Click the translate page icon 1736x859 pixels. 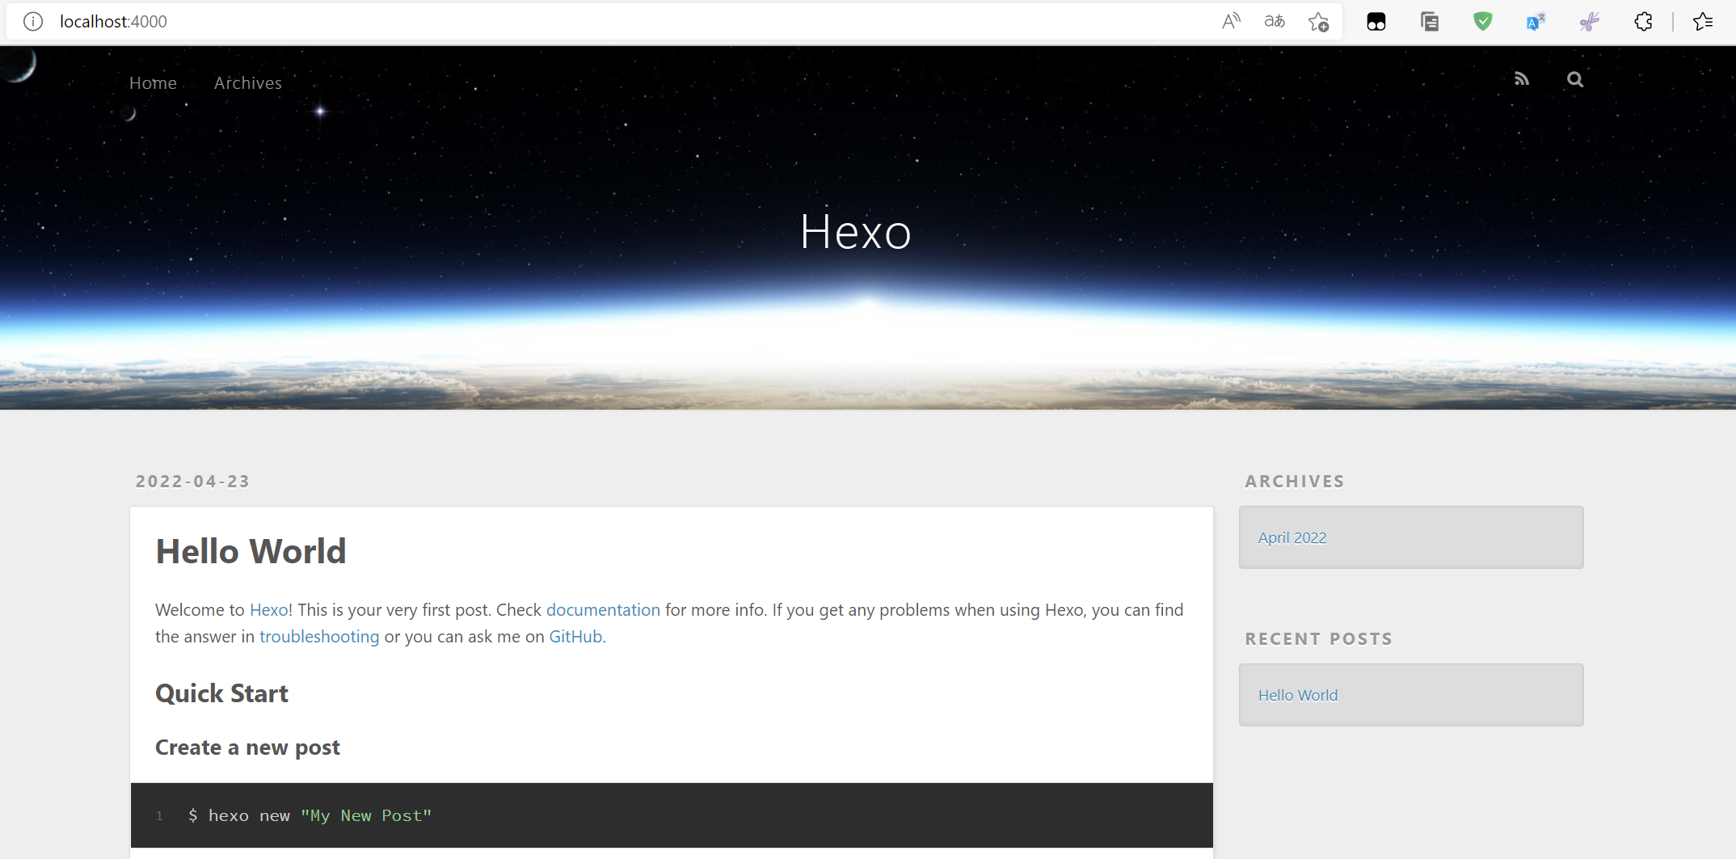point(1275,22)
